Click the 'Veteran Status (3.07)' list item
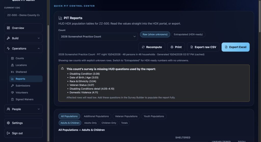261x142 pixels. pyautogui.click(x=82, y=85)
